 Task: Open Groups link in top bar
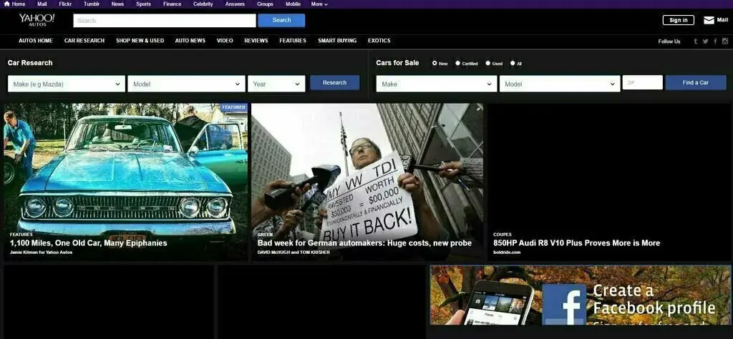pos(265,4)
